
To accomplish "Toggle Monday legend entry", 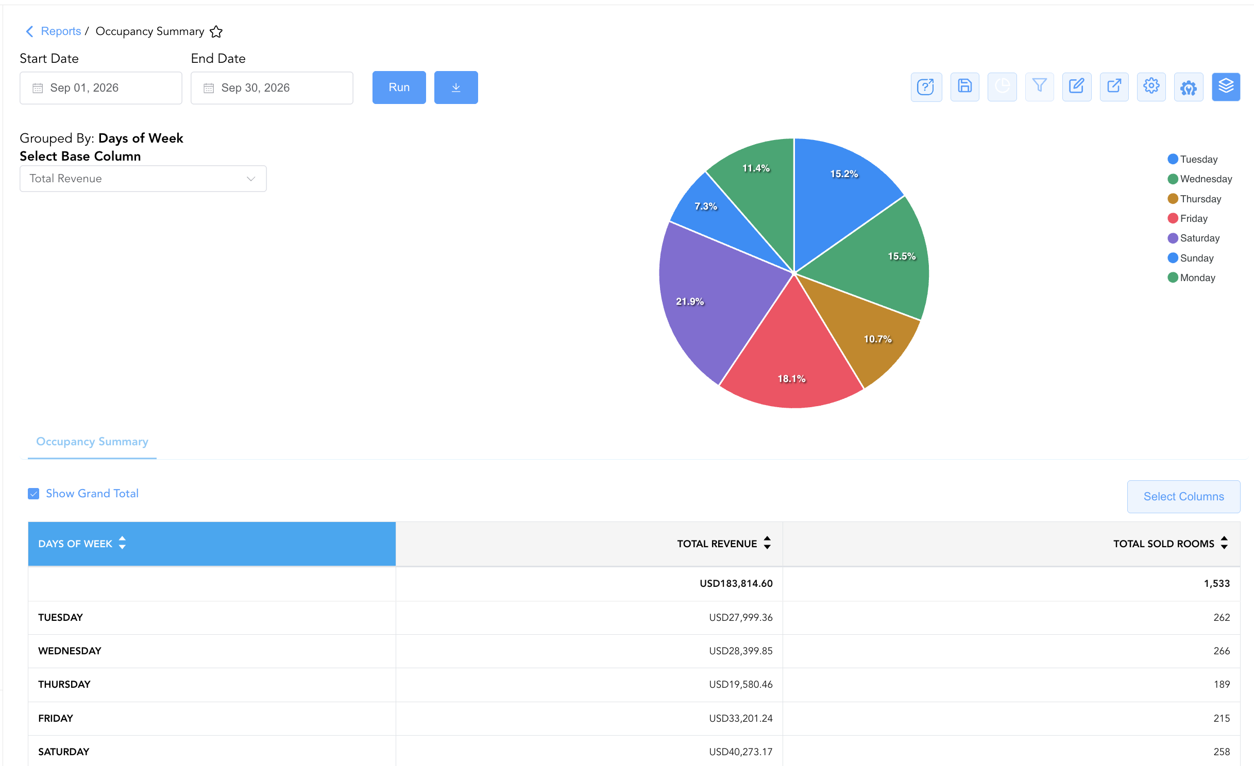I will [x=1192, y=277].
